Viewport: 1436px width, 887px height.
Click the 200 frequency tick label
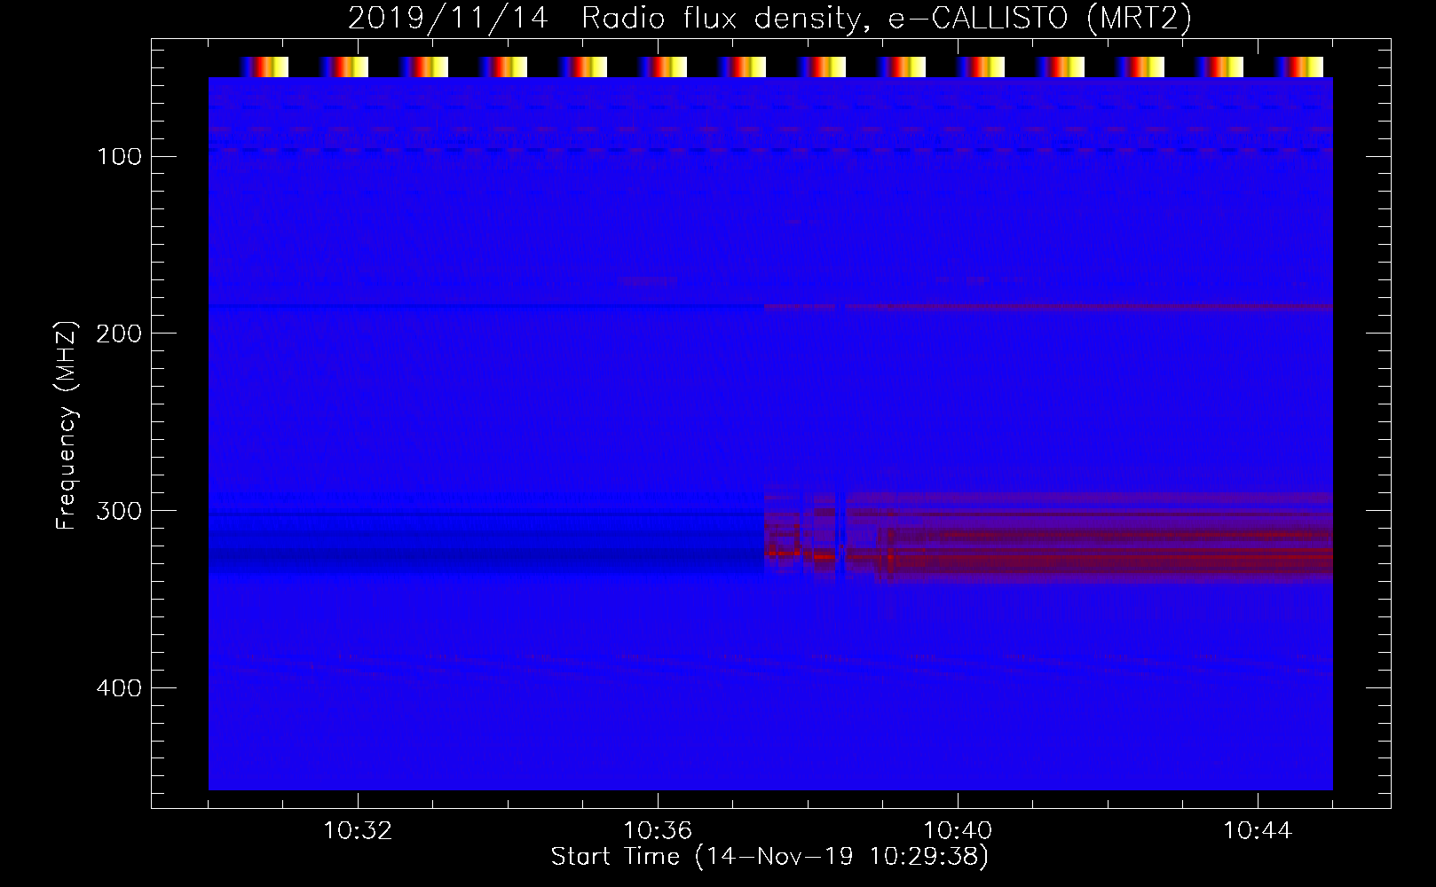(x=119, y=334)
